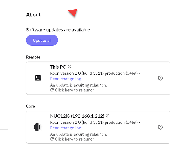Screen dimensions: 184x150
Task: Click the About section heading
Action: click(33, 15)
